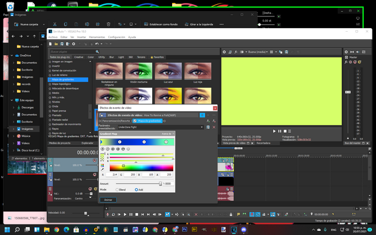This screenshot has height=235, width=376.
Task: Click the Animar button
Action: click(x=107, y=200)
